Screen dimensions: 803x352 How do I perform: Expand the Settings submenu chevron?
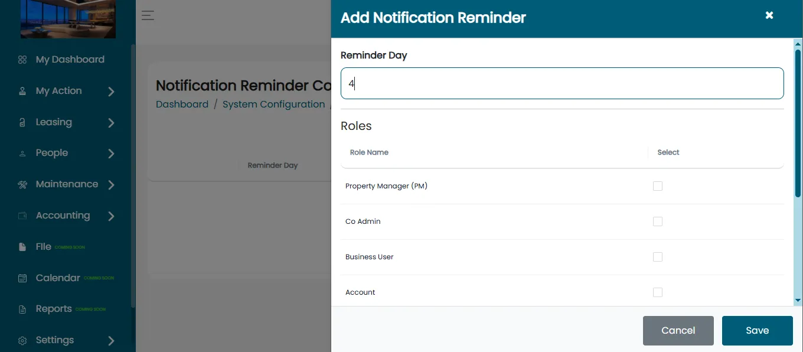pyautogui.click(x=112, y=341)
